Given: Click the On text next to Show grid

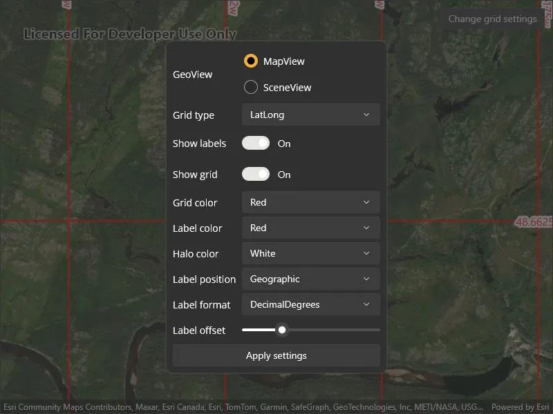Looking at the screenshot, I should 284,175.
